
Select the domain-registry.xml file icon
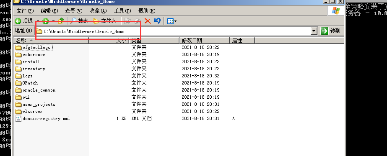(x=18, y=118)
